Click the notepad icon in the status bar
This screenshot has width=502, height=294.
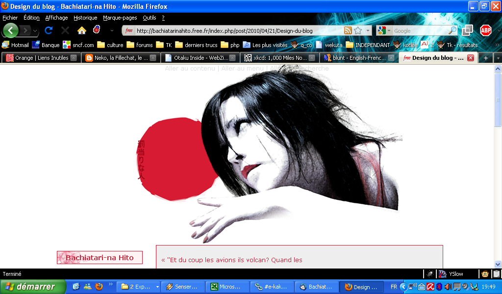tap(496, 274)
